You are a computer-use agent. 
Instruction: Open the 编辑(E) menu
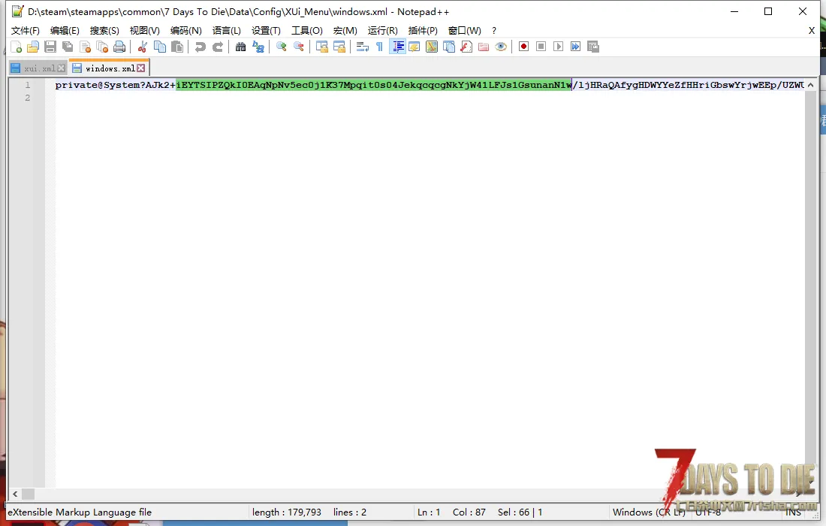point(65,31)
